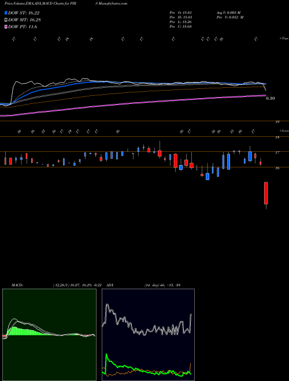Click the large red final candlestick
This screenshot has height=381, width=289.
click(x=266, y=193)
